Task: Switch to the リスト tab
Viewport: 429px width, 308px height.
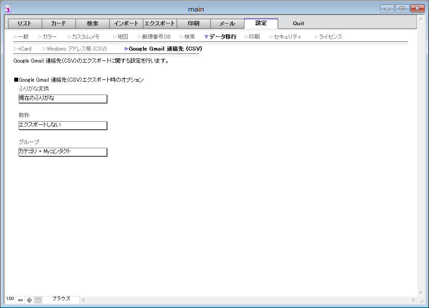Action: tap(25, 24)
